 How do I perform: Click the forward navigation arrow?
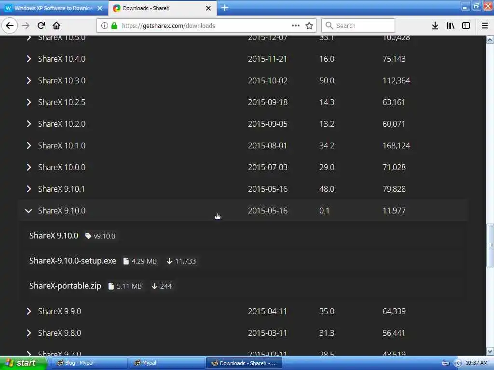26,26
